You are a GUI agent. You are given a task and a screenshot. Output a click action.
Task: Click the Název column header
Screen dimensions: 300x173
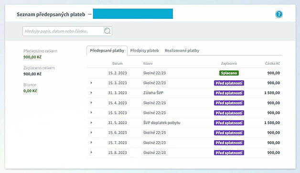tap(148, 63)
